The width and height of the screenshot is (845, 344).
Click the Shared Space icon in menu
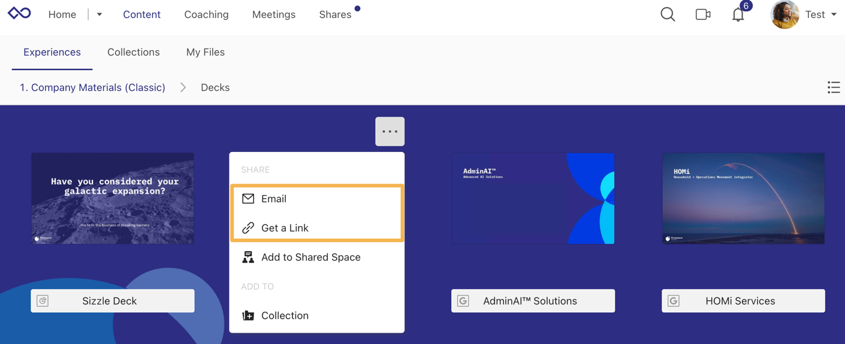point(248,257)
